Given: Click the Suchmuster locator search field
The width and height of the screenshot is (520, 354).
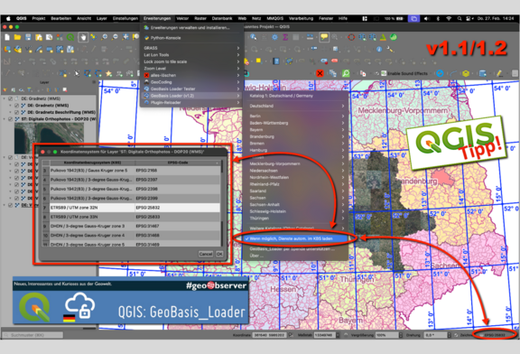Looking at the screenshot, I should click(32, 335).
